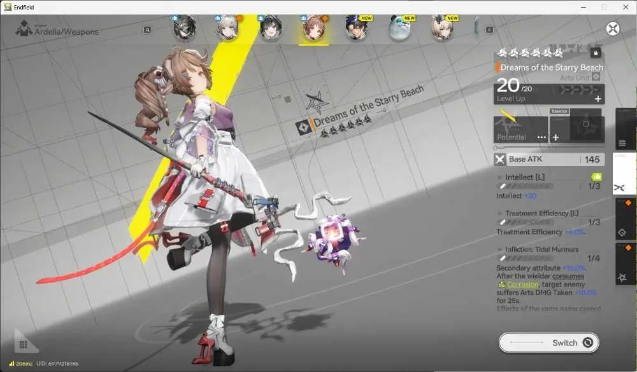637x372 pixels.
Task: Open the weapon Potential panel
Action: point(521,130)
